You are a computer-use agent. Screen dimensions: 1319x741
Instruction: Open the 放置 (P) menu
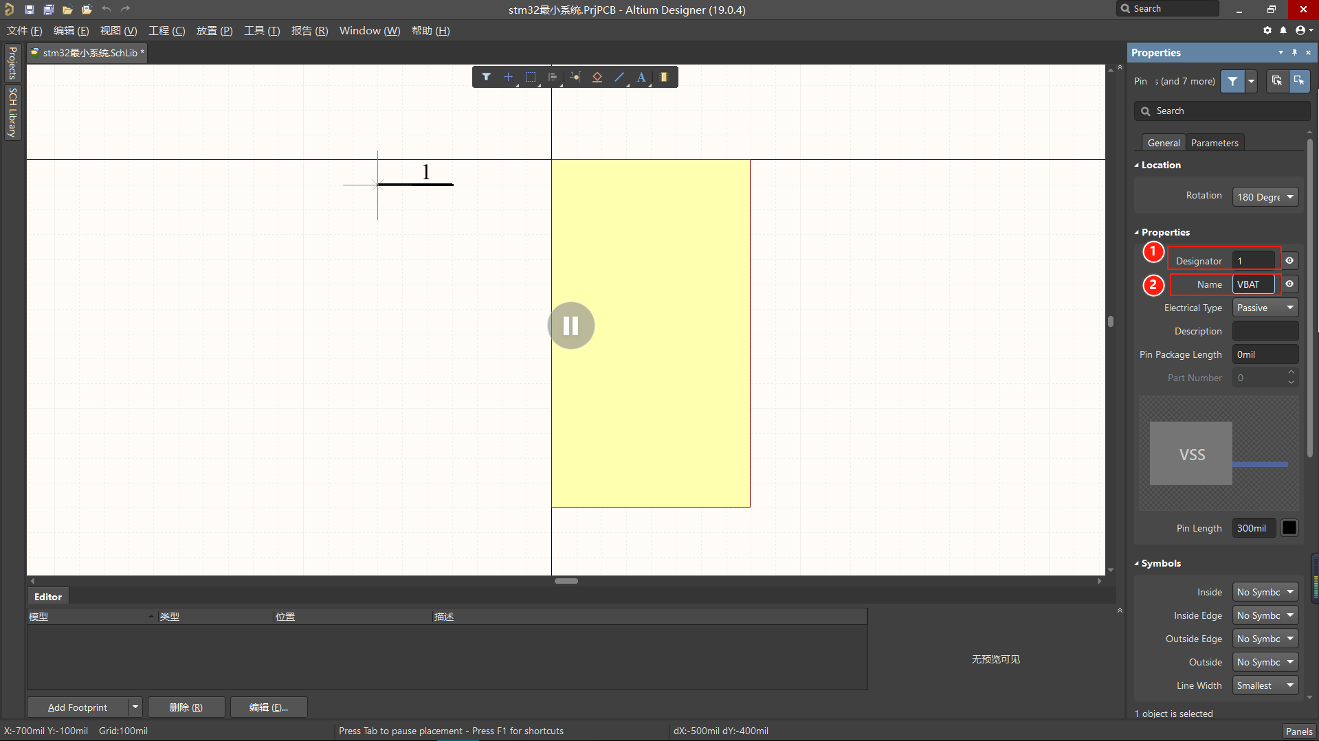214,31
